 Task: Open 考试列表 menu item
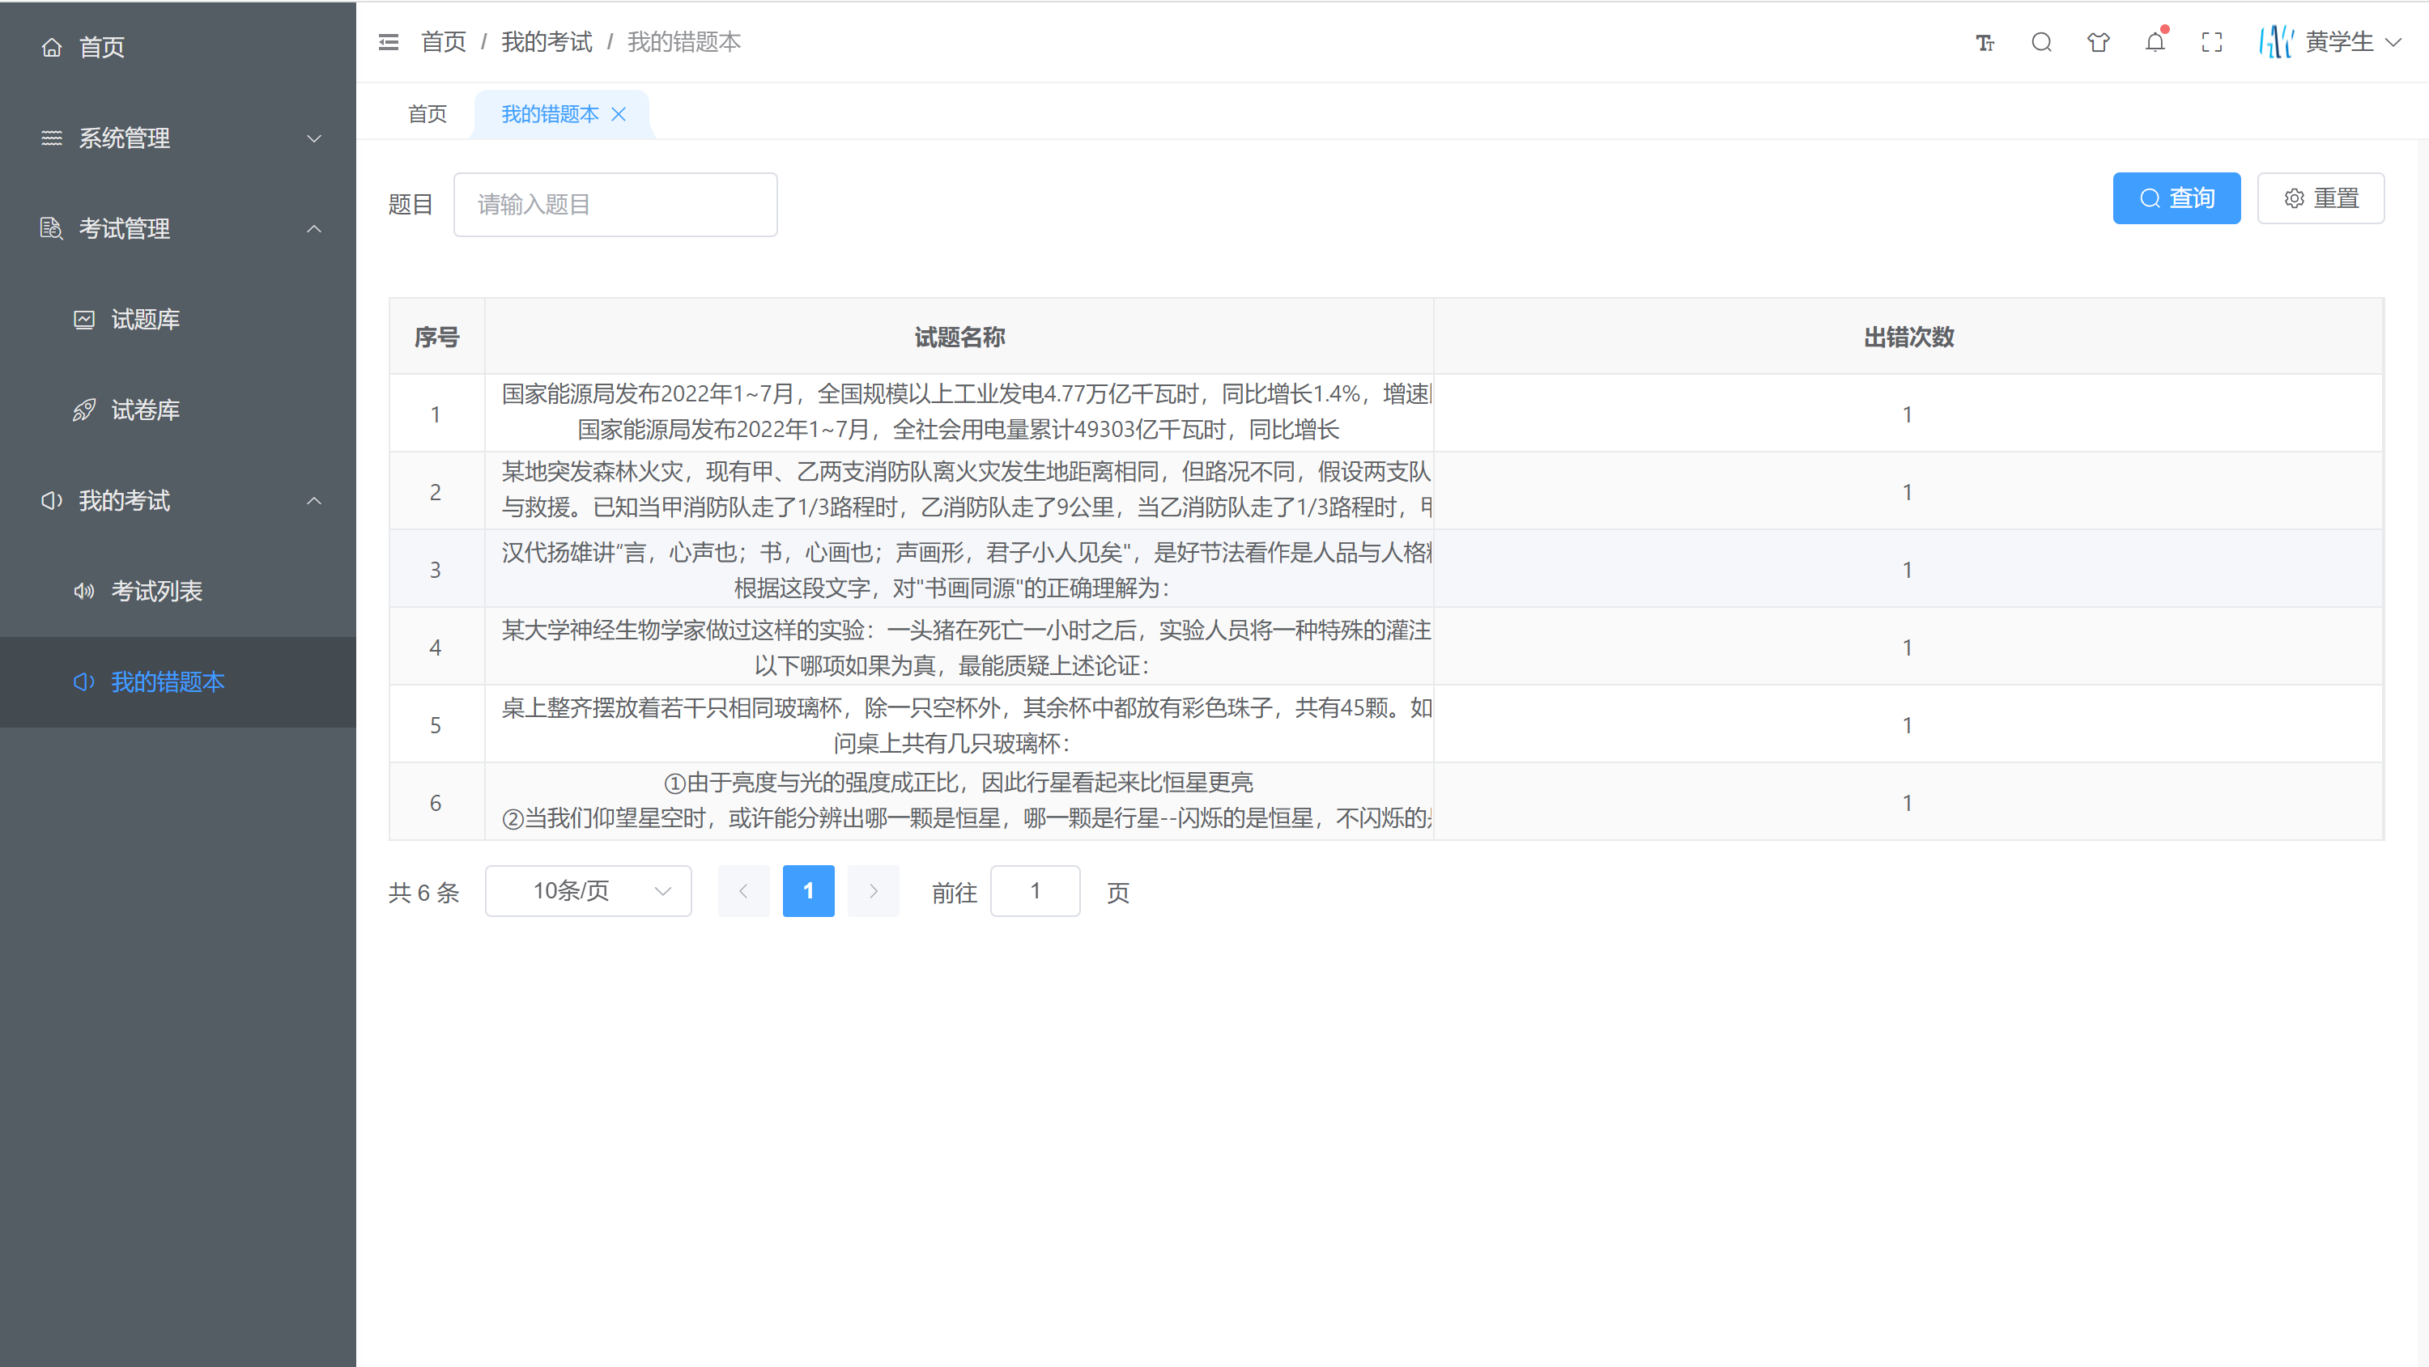click(177, 591)
